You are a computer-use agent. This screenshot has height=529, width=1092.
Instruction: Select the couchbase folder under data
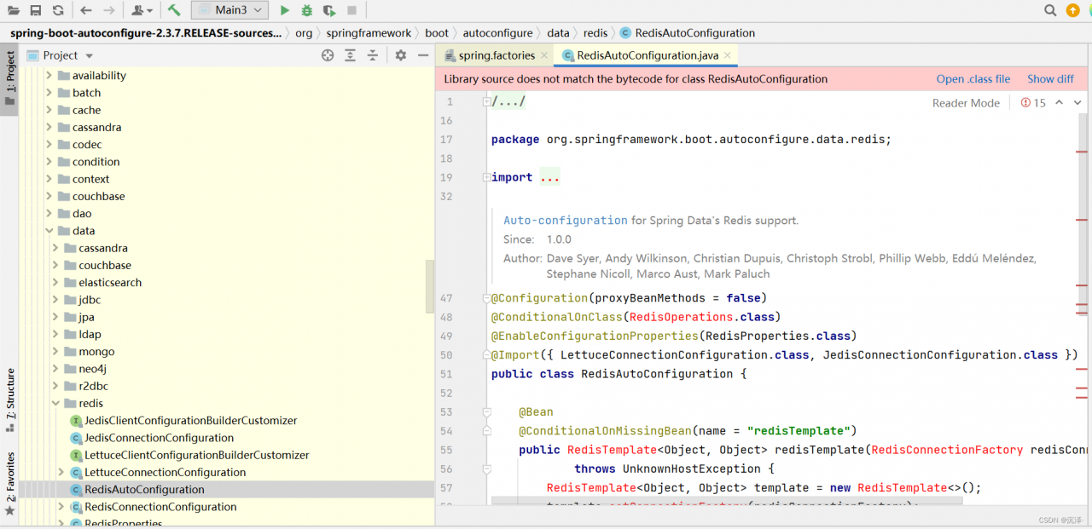pos(105,265)
